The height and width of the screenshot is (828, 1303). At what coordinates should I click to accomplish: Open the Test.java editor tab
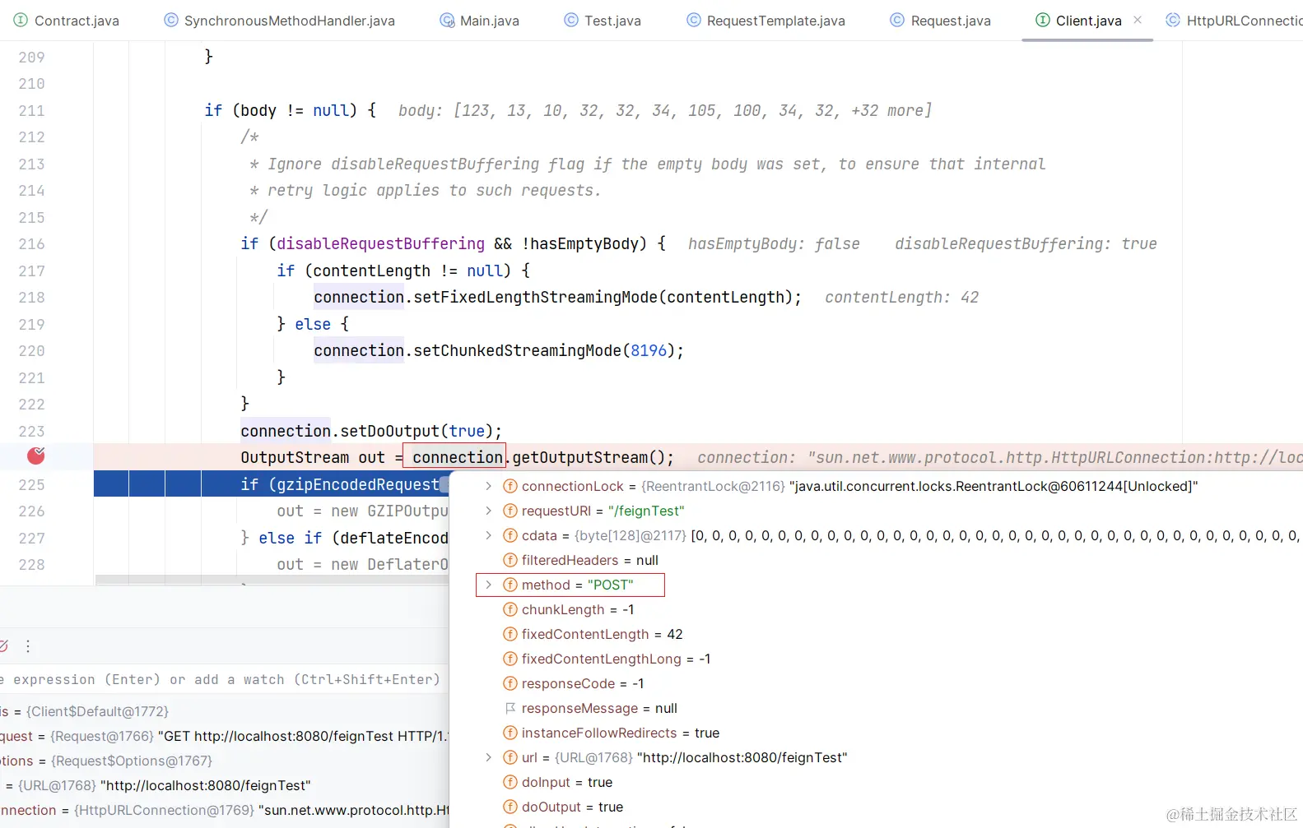point(603,21)
